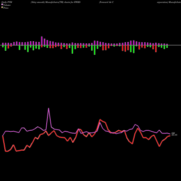Click the Daily PVM title text
181x181 pixels.
point(7,2)
